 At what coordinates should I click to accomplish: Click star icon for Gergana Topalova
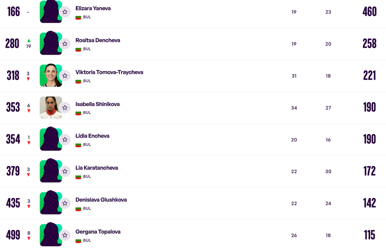65,235
